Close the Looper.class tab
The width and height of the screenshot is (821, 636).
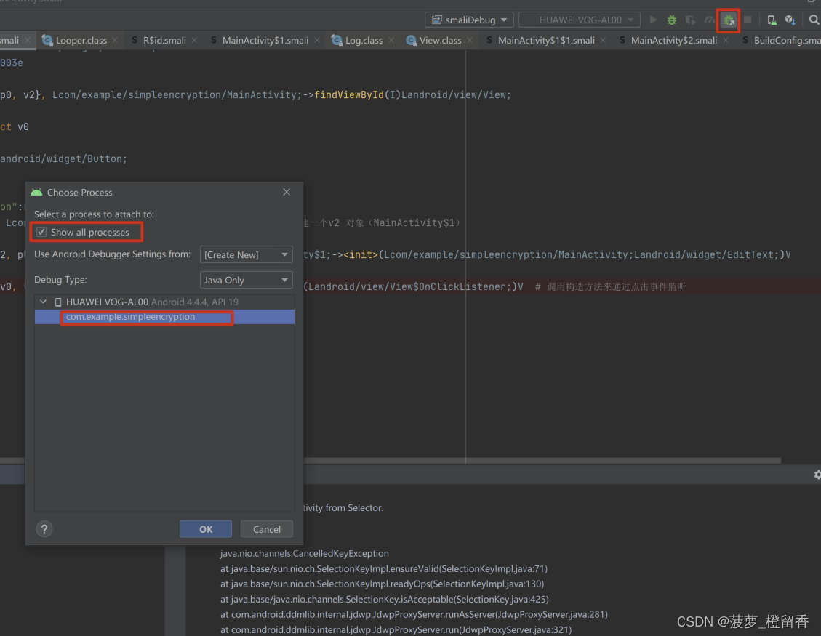point(115,40)
